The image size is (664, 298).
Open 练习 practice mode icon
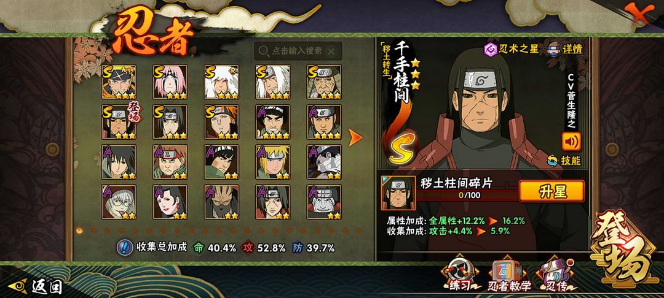459,273
